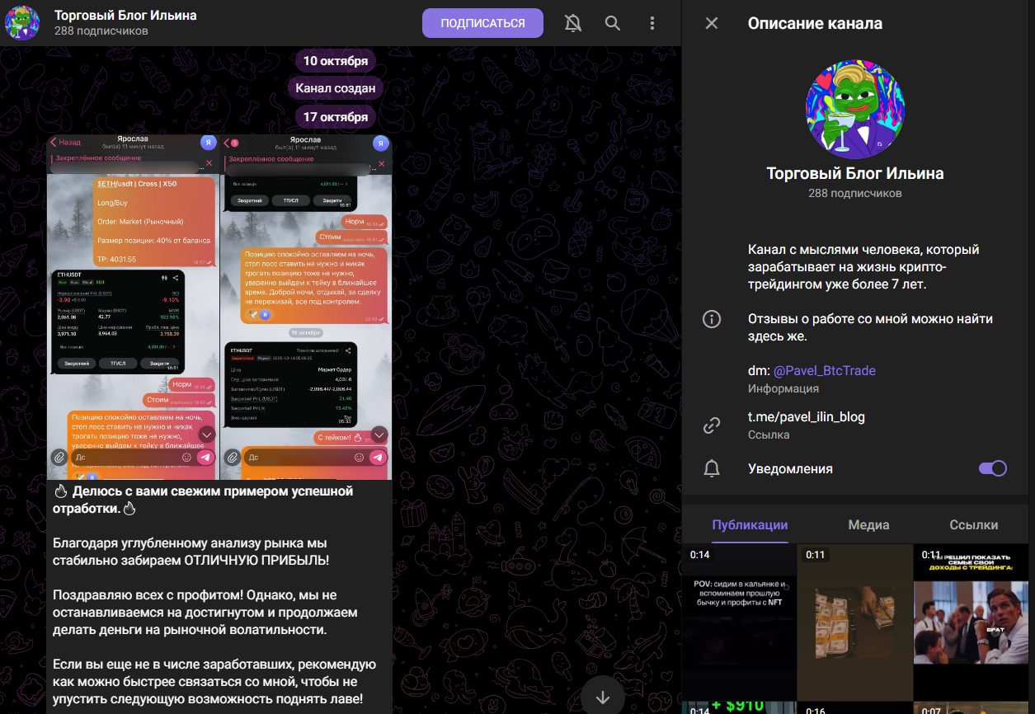Click the channel avatar in header

coord(22,23)
